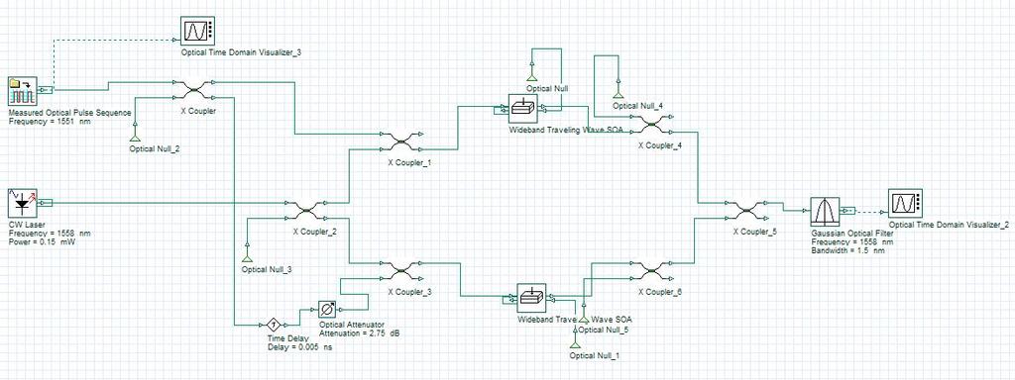Click the 'Optical Null_4' label
1015x380 pixels.
click(637, 106)
